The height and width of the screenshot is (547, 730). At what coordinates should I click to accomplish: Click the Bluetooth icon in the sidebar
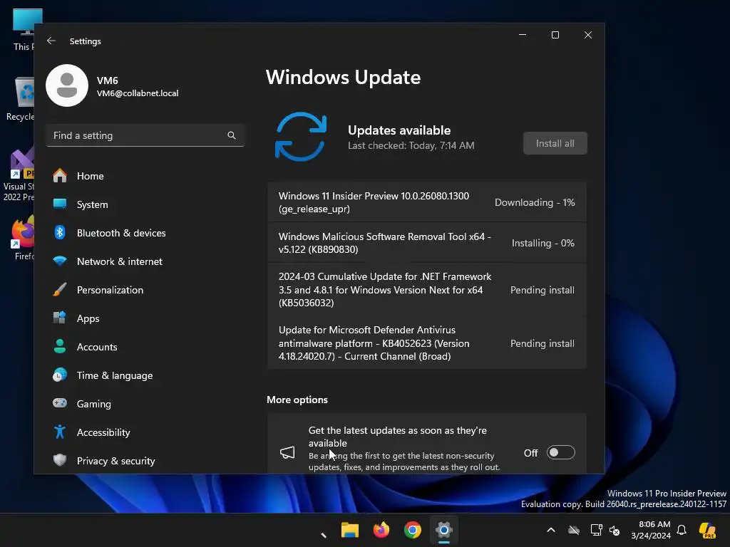point(60,233)
